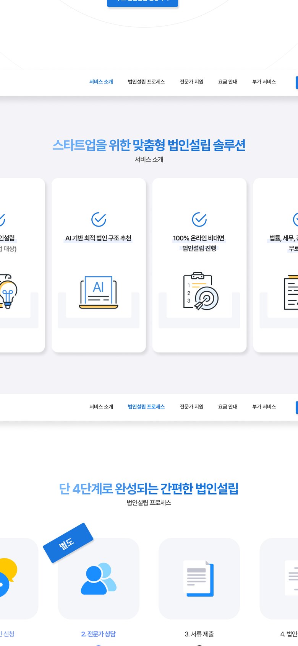This screenshot has width=298, height=646.
Task: Open 요금 안내 in the lower nav bar
Action: pos(228,407)
